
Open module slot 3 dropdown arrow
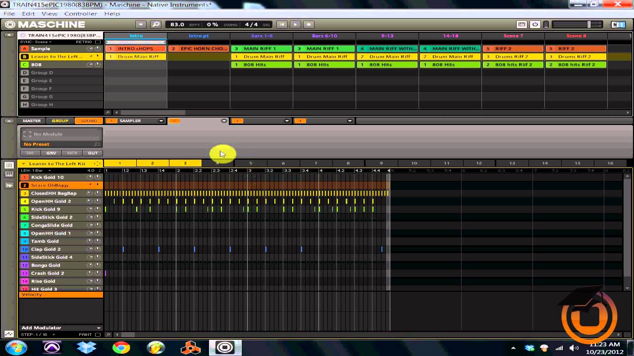[x=287, y=121]
